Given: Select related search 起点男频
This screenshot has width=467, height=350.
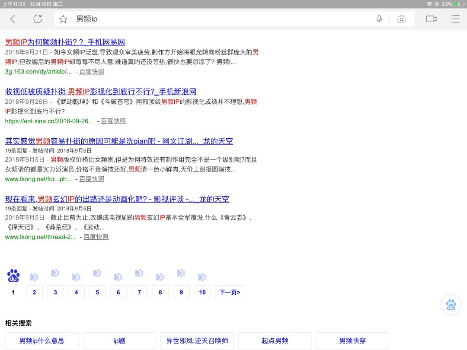Looking at the screenshot, I should click(275, 341).
